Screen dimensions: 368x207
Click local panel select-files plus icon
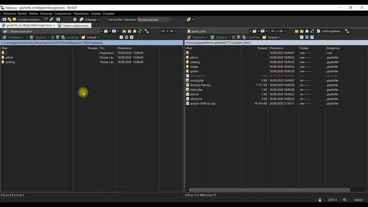[121, 37]
